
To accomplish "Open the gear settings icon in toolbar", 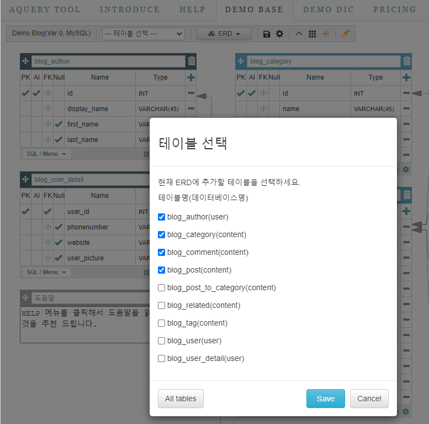I will (279, 34).
